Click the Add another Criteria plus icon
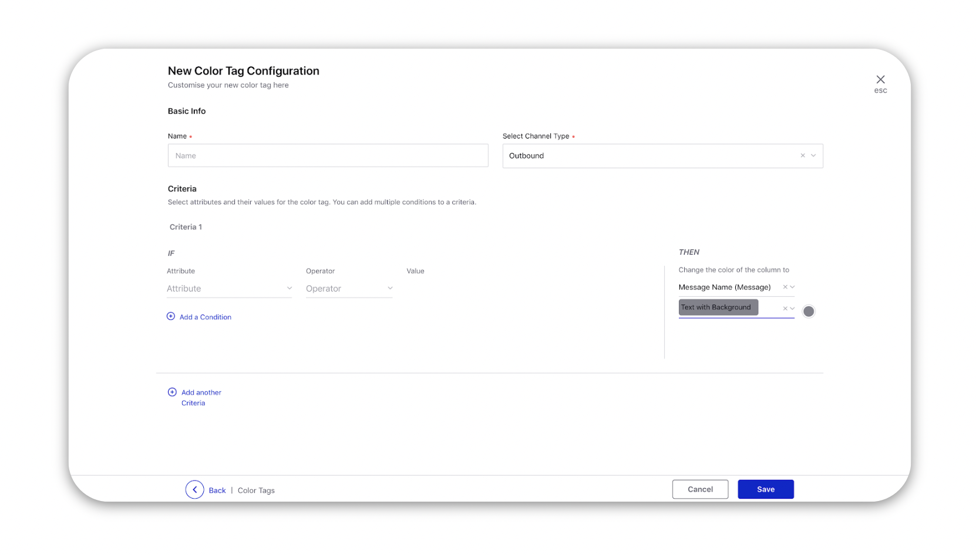This screenshot has width=976, height=555. (x=172, y=392)
